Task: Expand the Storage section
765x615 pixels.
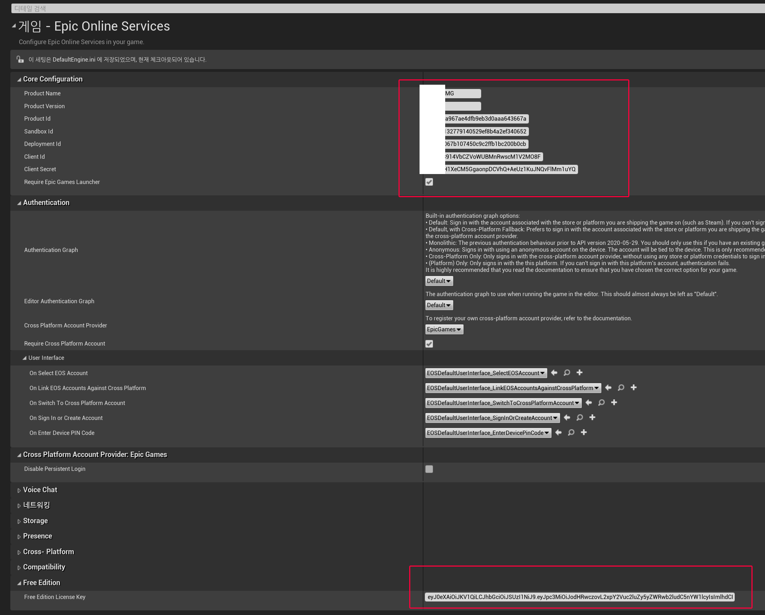Action: tap(19, 521)
